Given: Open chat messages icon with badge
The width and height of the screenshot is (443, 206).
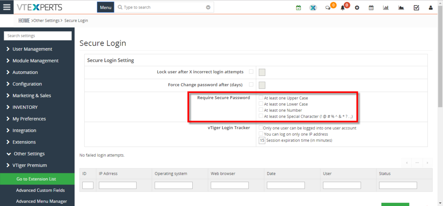Looking at the screenshot, I should coord(328,7).
